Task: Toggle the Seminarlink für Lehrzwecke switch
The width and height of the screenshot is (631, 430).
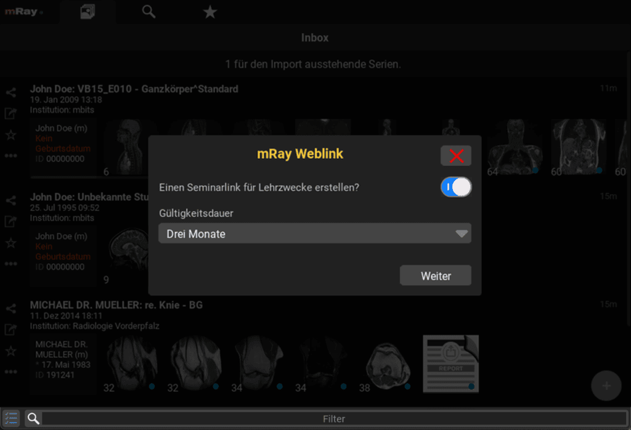Action: 456,187
